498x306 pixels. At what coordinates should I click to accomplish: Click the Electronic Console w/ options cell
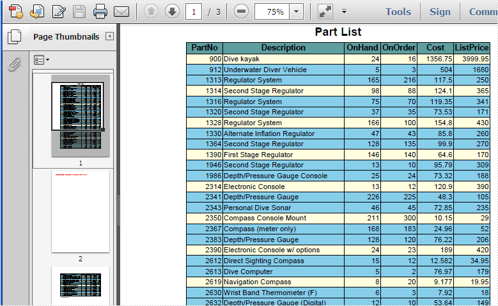pyautogui.click(x=283, y=250)
